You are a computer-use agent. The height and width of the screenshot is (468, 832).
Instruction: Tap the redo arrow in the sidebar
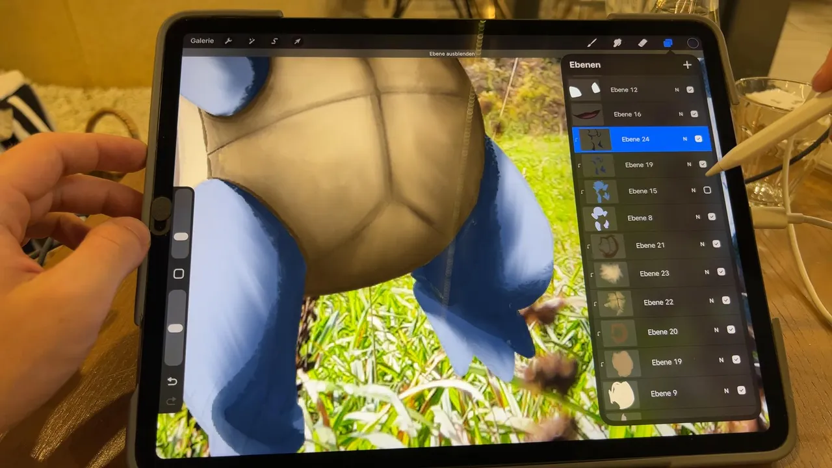pyautogui.click(x=172, y=402)
